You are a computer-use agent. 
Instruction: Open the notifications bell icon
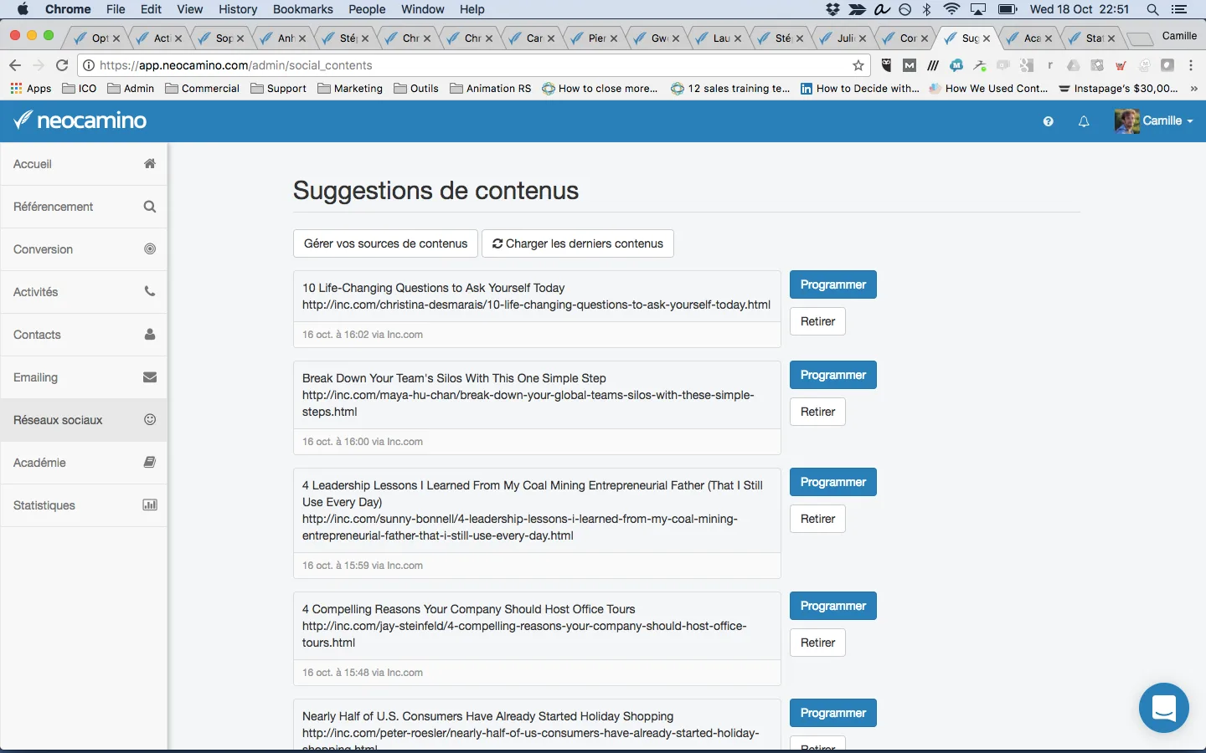tap(1084, 121)
